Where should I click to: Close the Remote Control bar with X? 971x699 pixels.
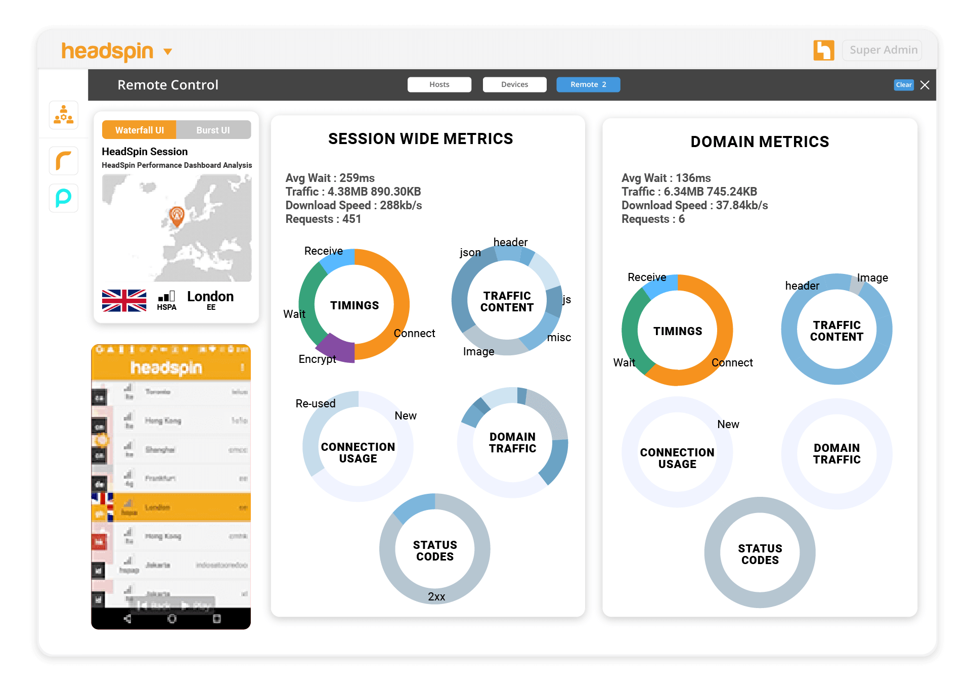[x=925, y=85]
